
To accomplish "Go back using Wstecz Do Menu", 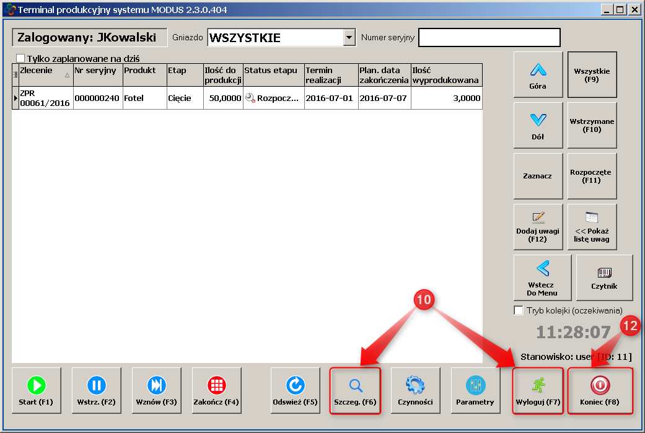I will tap(543, 278).
